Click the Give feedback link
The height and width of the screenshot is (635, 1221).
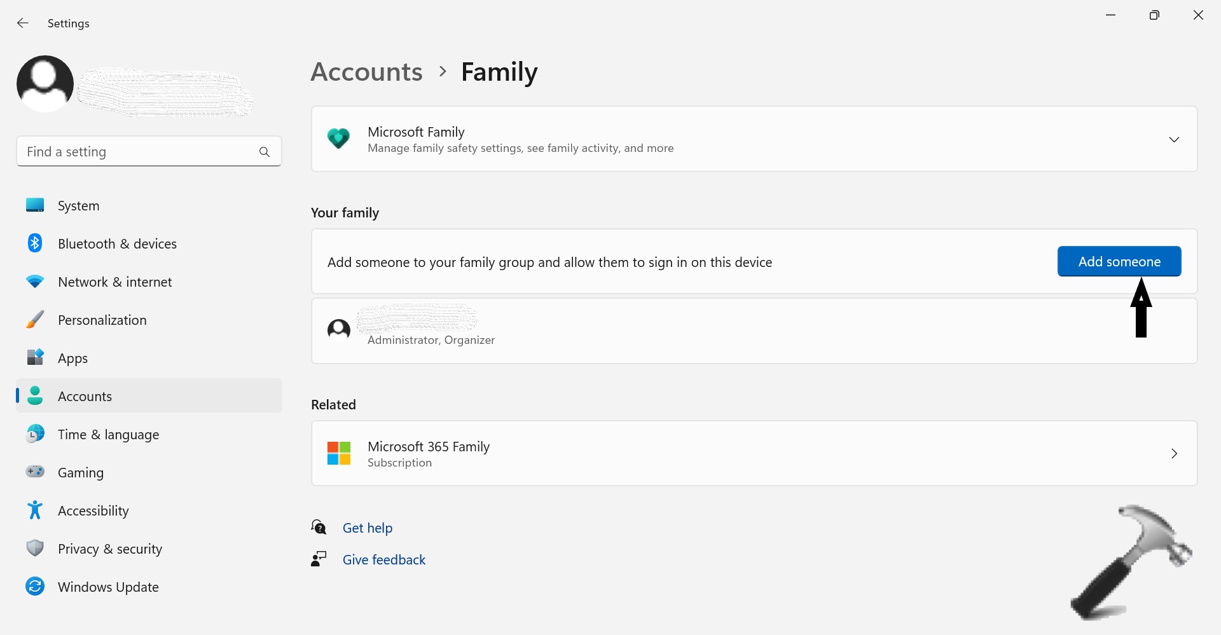coord(383,560)
